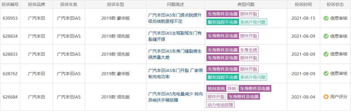Select the 系统升级问题 tag in row 628762
The height and width of the screenshot is (112, 351).
click(x=253, y=77)
